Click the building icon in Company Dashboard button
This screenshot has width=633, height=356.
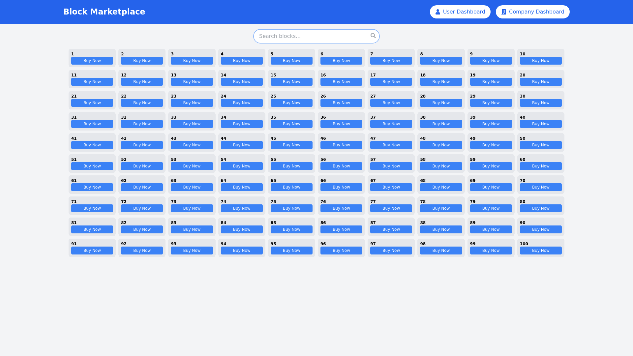pos(503,12)
